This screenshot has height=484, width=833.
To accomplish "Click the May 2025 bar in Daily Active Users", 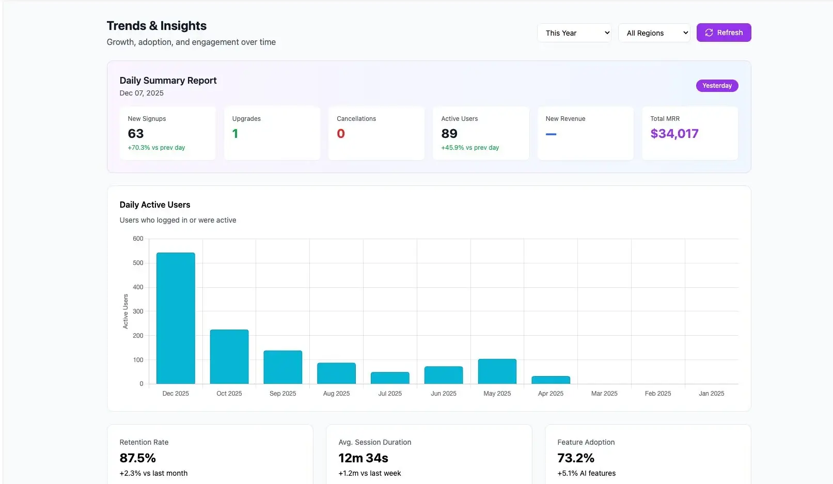I will 497,371.
